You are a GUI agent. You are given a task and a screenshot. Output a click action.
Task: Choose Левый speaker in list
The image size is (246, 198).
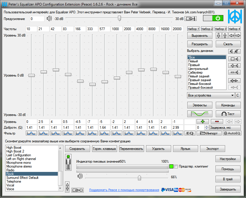click(x=193, y=61)
